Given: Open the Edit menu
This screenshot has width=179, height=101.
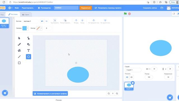Looking at the screenshot, I should pos(28,8).
